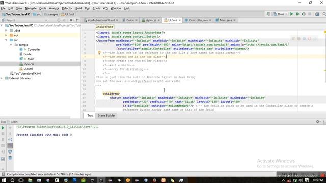Select YouTubersJavaFX.iml in project tree
Image resolution: width=326 pixels, height=183 pixels.
point(28,73)
